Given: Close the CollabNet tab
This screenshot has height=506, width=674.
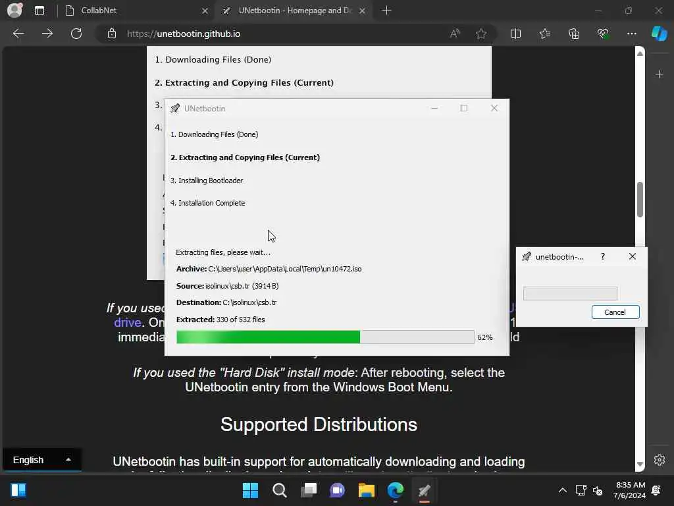Looking at the screenshot, I should coord(205,11).
